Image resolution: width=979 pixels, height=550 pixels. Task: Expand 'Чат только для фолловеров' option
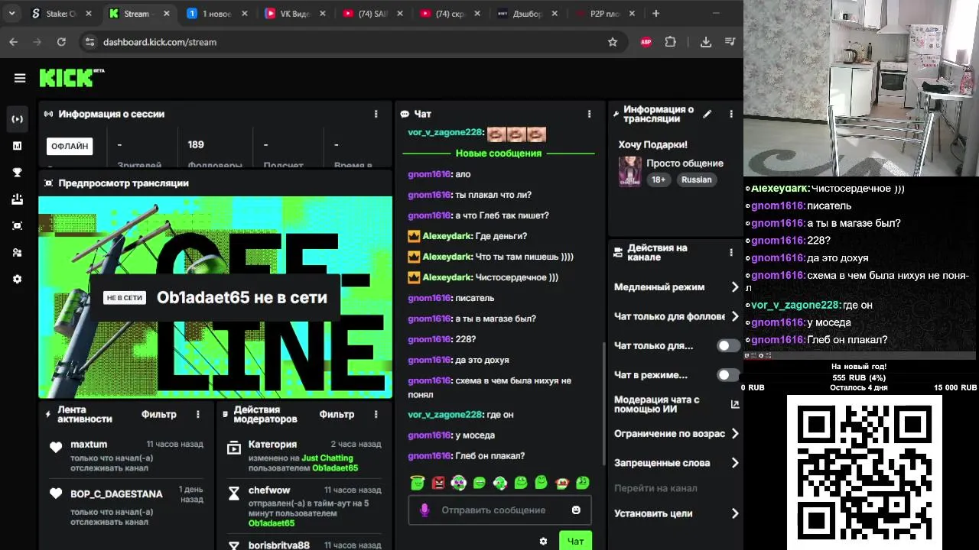click(677, 316)
